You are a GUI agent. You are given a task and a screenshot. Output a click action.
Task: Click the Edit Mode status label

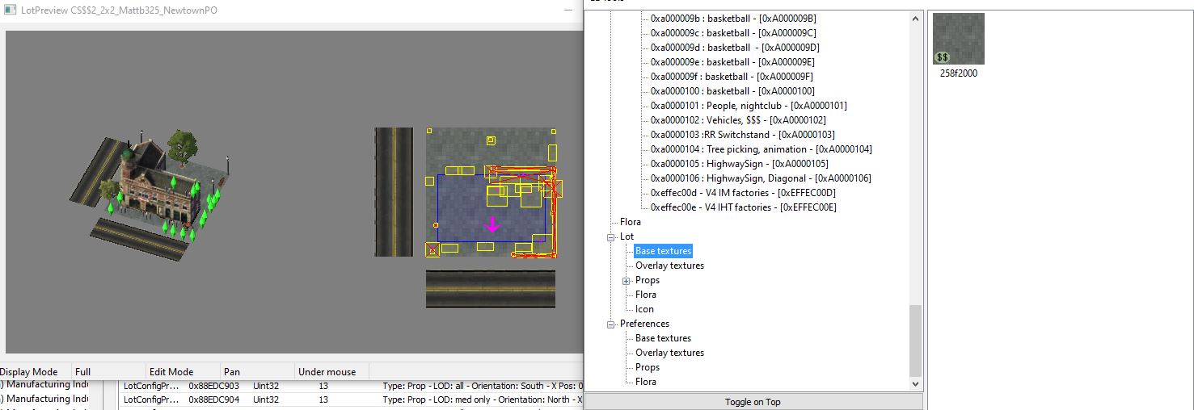coord(171,371)
